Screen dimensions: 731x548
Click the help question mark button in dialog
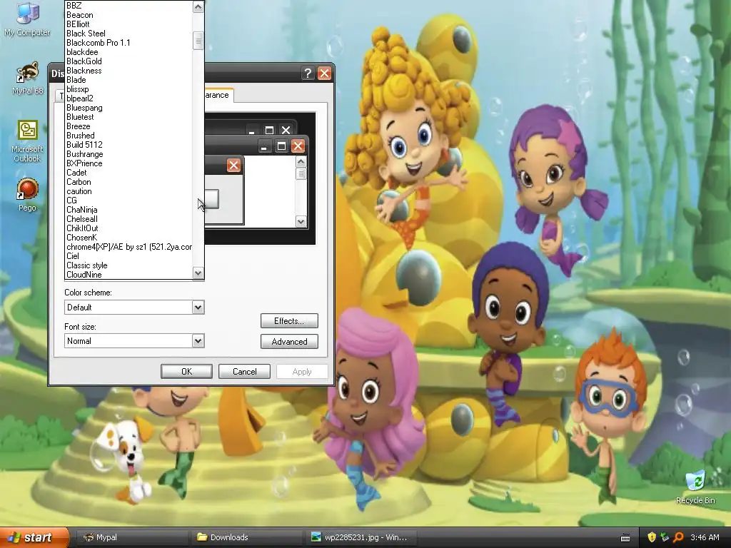[308, 73]
